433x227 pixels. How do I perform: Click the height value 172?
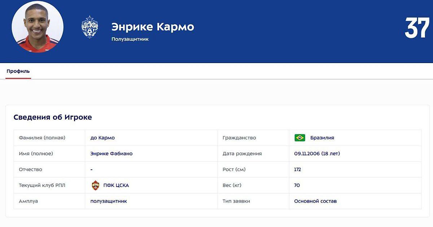click(x=297, y=169)
